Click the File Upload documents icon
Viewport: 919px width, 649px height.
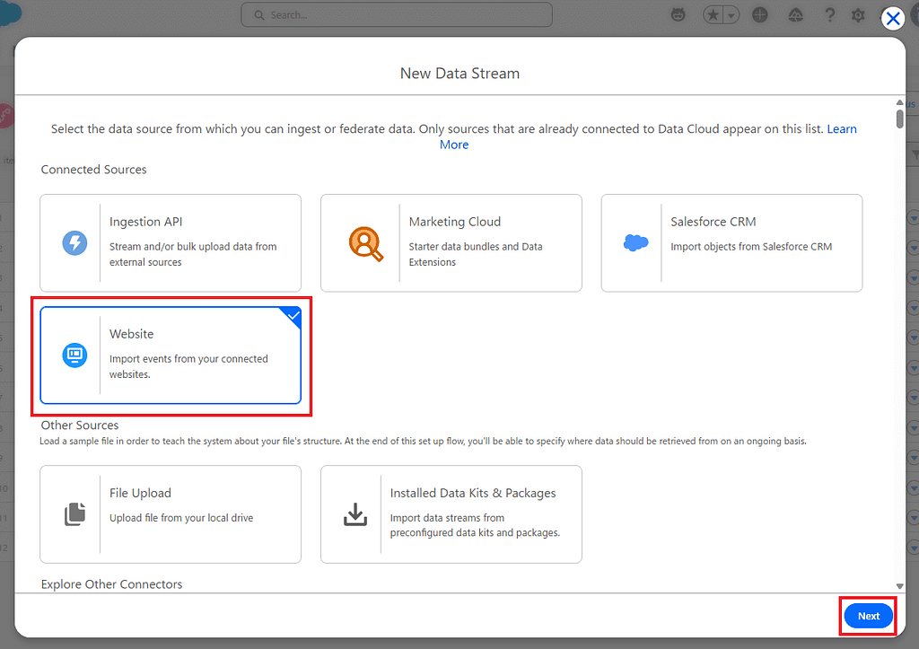[x=74, y=514]
